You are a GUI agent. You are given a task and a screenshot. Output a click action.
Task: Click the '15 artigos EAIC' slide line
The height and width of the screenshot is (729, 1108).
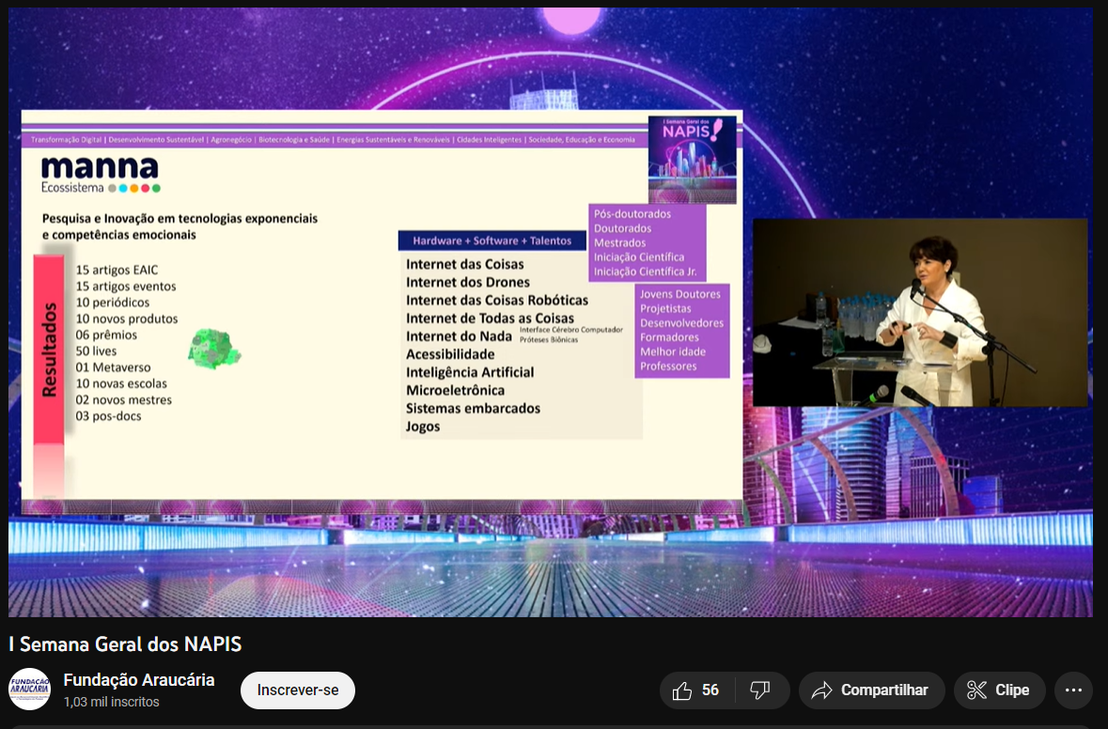point(117,270)
